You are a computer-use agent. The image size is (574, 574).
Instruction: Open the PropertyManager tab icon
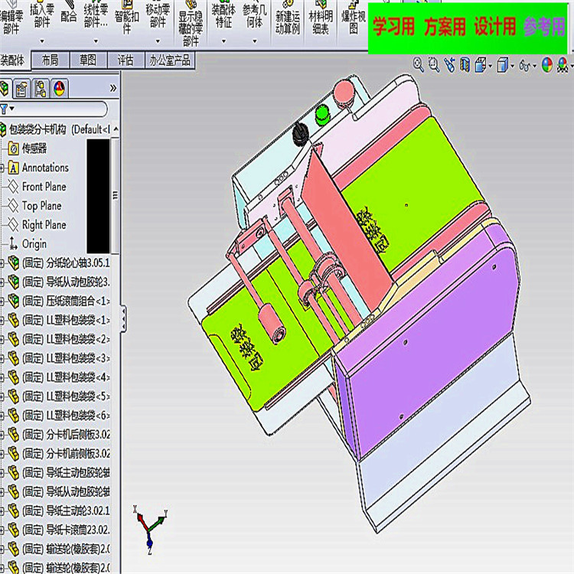tap(21, 88)
